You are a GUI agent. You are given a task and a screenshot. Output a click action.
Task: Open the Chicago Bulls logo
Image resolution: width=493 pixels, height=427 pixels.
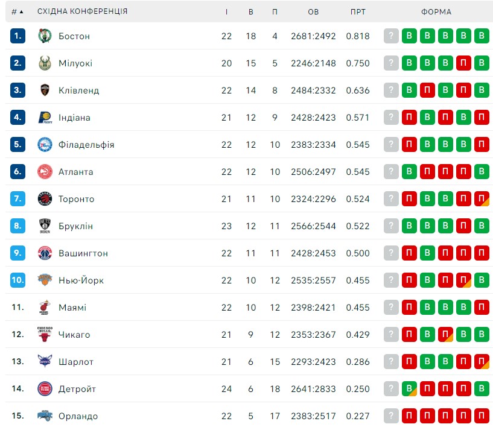(45, 334)
